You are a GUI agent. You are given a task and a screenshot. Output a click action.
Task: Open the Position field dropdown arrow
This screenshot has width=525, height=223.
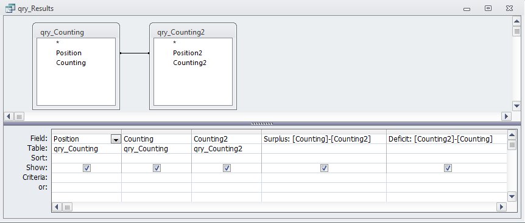pyautogui.click(x=116, y=140)
